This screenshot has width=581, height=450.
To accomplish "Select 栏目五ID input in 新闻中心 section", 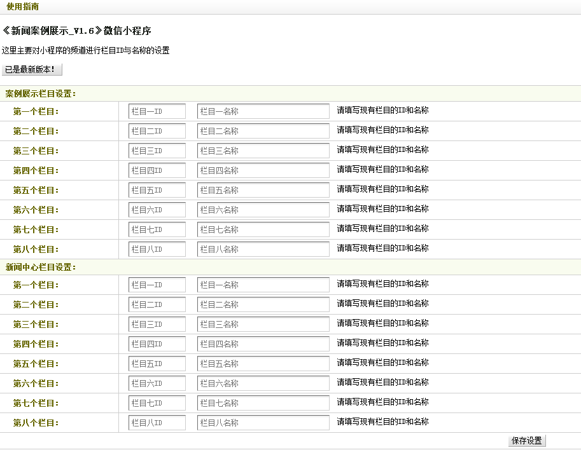I will click(x=157, y=364).
